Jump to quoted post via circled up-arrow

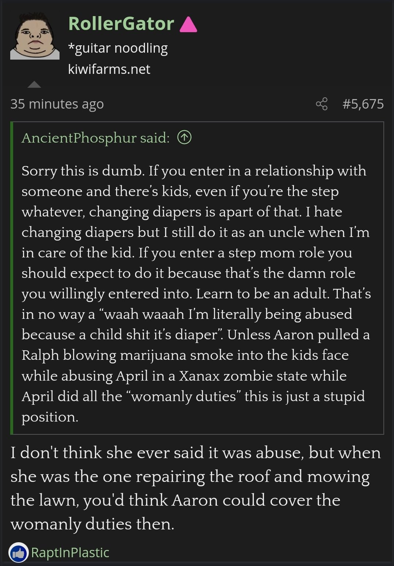[184, 137]
